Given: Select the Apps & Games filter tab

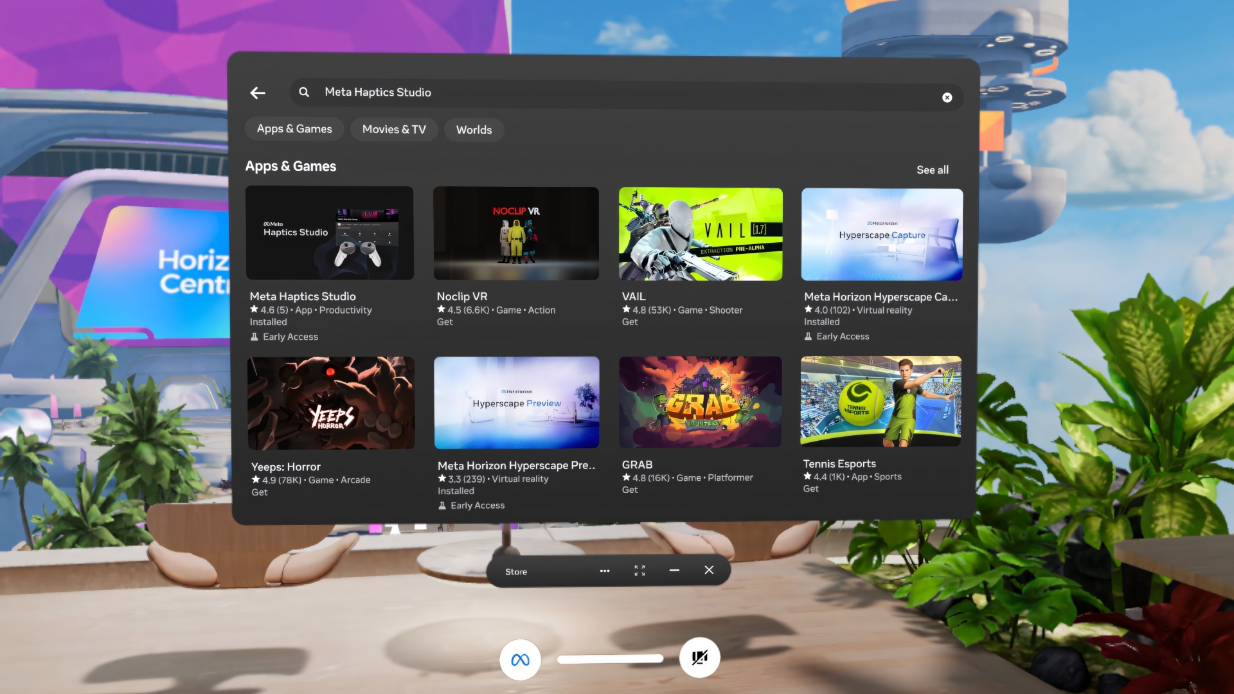Looking at the screenshot, I should click(294, 129).
